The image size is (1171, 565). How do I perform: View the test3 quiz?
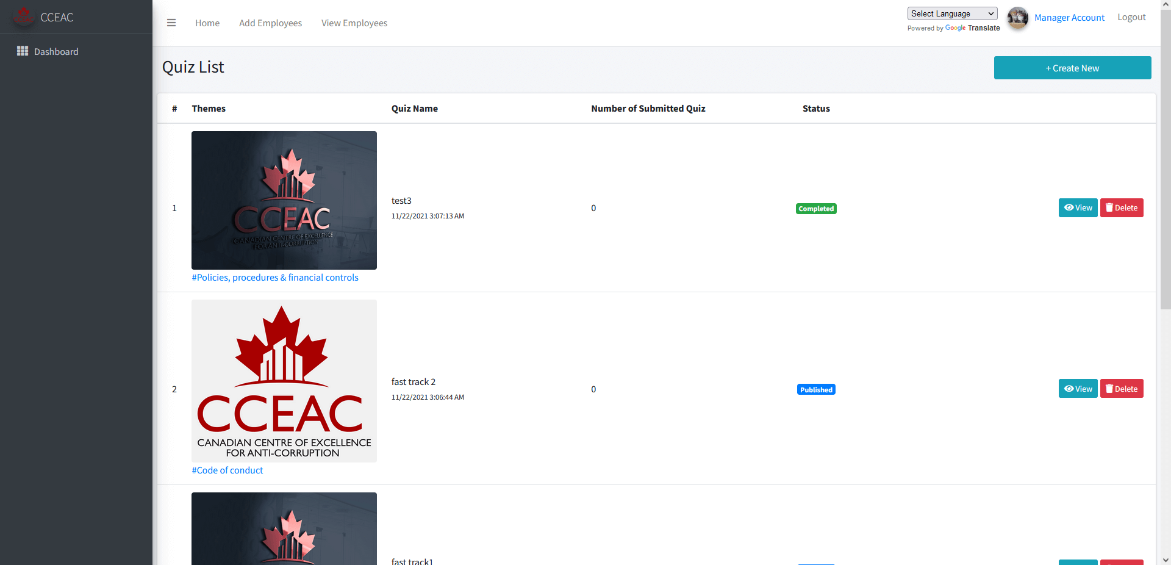pos(1078,207)
